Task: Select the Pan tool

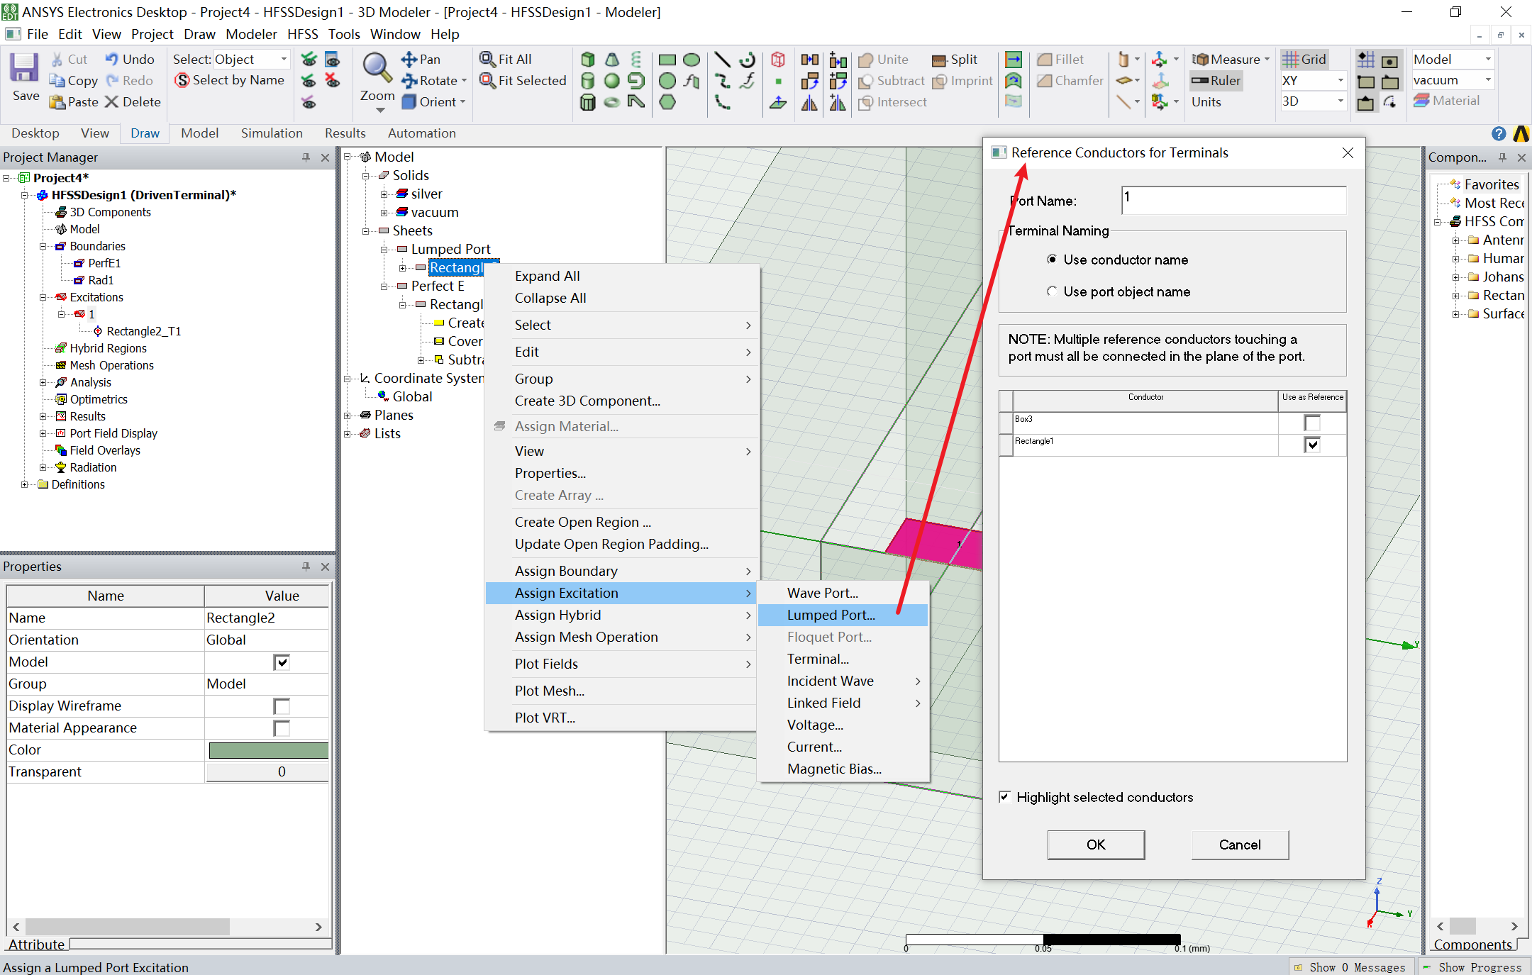Action: (421, 60)
